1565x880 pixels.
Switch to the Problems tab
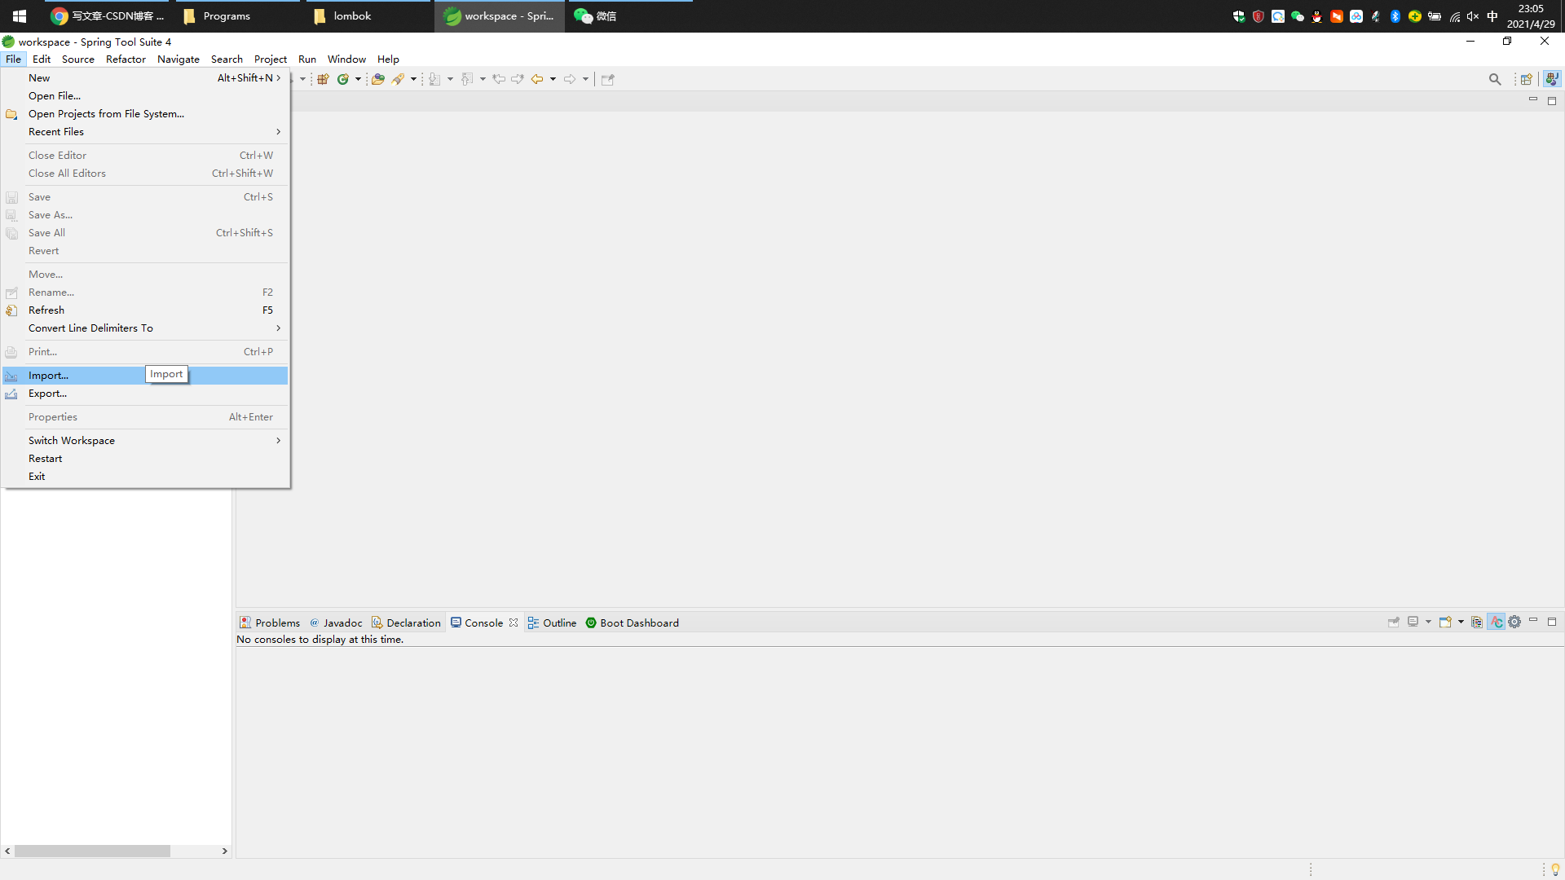(x=276, y=622)
